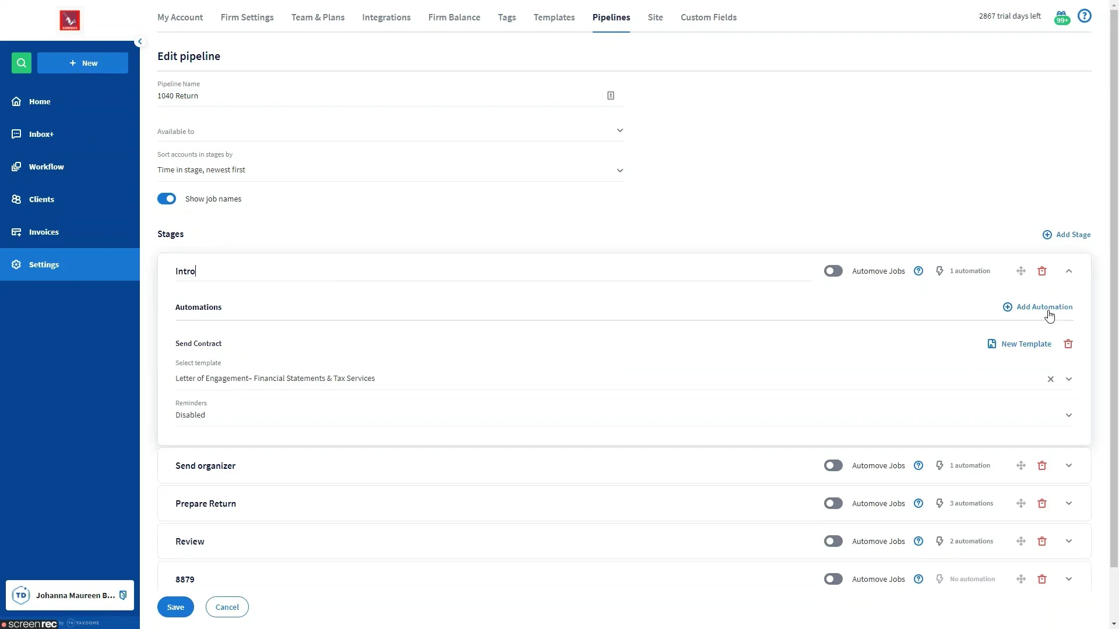The image size is (1119, 629).
Task: Expand the Send organizer stage
Action: click(x=1069, y=465)
